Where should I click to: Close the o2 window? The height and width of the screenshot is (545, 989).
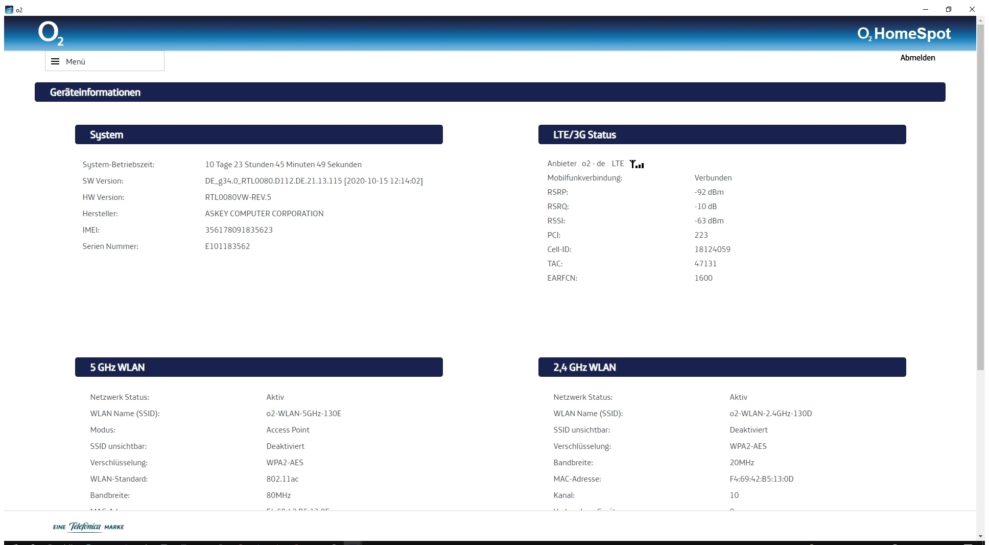point(972,9)
